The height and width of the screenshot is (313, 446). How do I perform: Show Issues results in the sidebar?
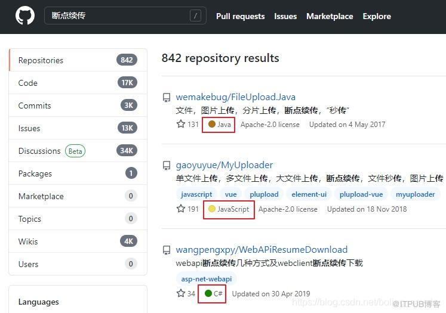tap(78, 128)
